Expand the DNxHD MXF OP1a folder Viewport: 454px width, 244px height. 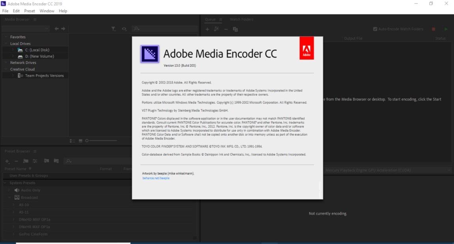[13, 220]
